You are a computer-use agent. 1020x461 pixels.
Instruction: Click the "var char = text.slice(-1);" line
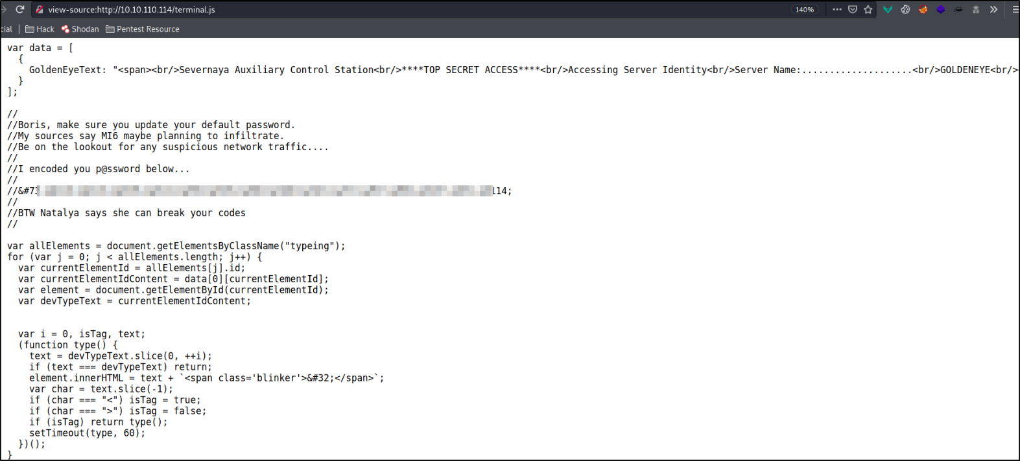tap(101, 389)
